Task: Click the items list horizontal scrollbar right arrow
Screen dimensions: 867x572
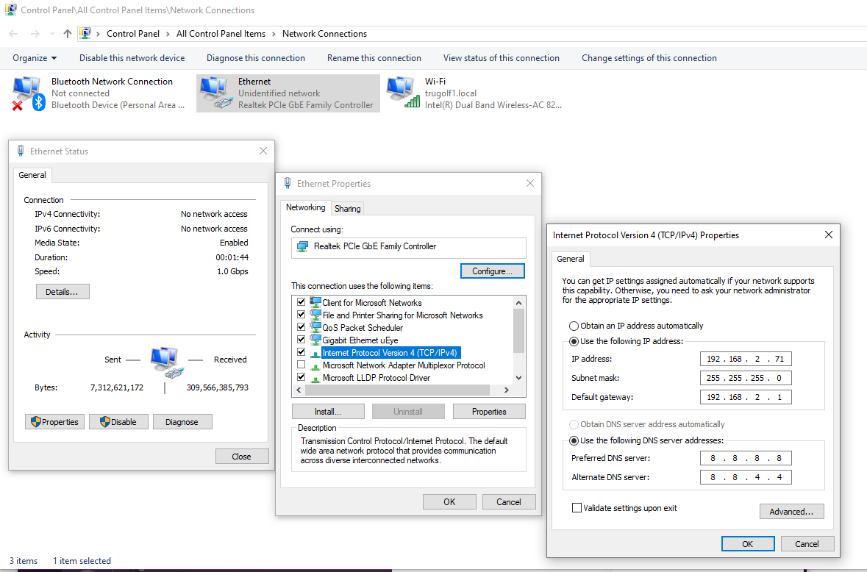Action: click(506, 390)
